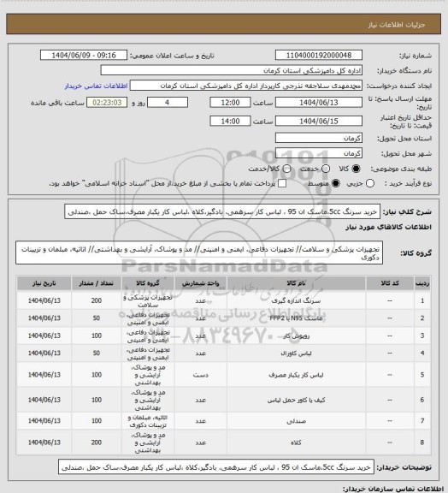Select the متوسط purchase type radio
The width and height of the screenshot is (448, 493).
coord(336,183)
